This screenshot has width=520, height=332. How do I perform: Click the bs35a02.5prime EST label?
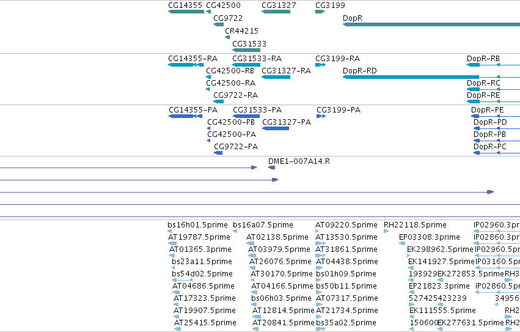(x=346, y=323)
